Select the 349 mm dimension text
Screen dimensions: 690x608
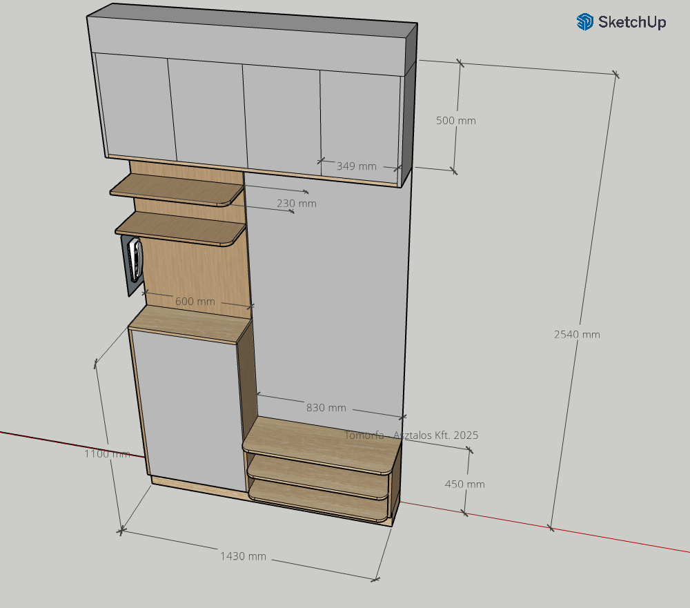(x=356, y=166)
